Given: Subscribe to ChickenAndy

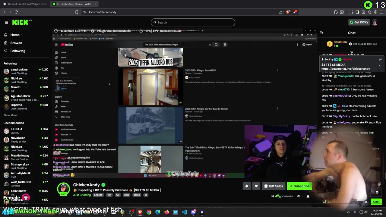Looking at the screenshot, I should (299, 186).
